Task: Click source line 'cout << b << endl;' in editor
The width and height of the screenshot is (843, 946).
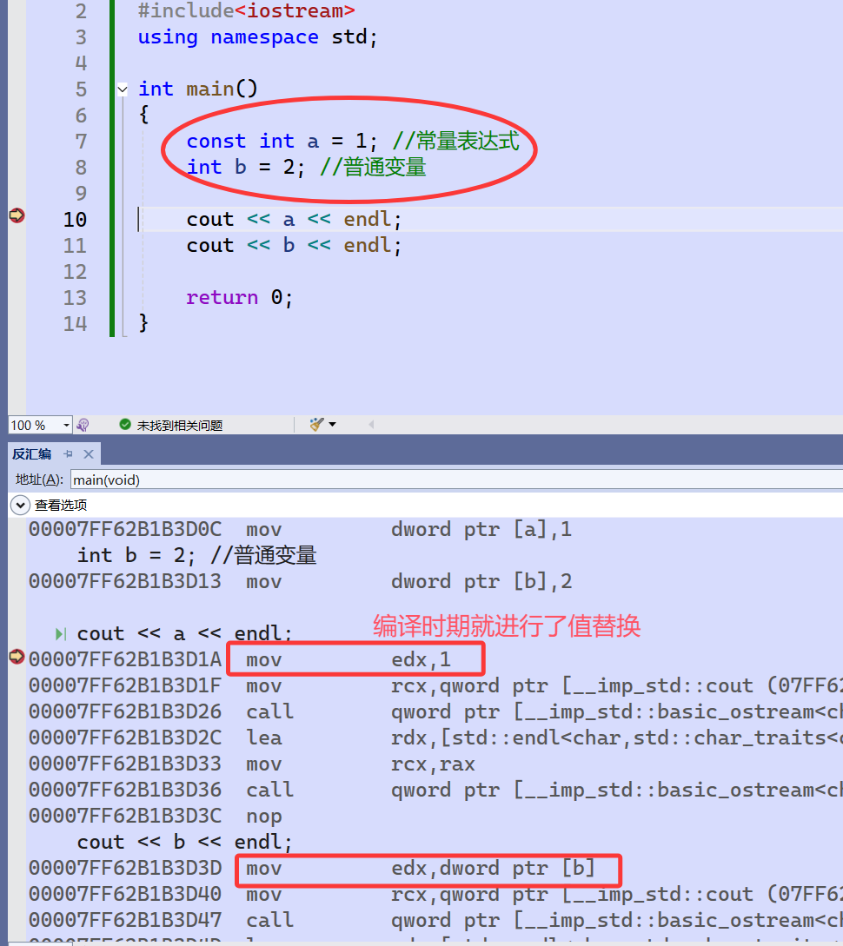Action: click(x=294, y=246)
